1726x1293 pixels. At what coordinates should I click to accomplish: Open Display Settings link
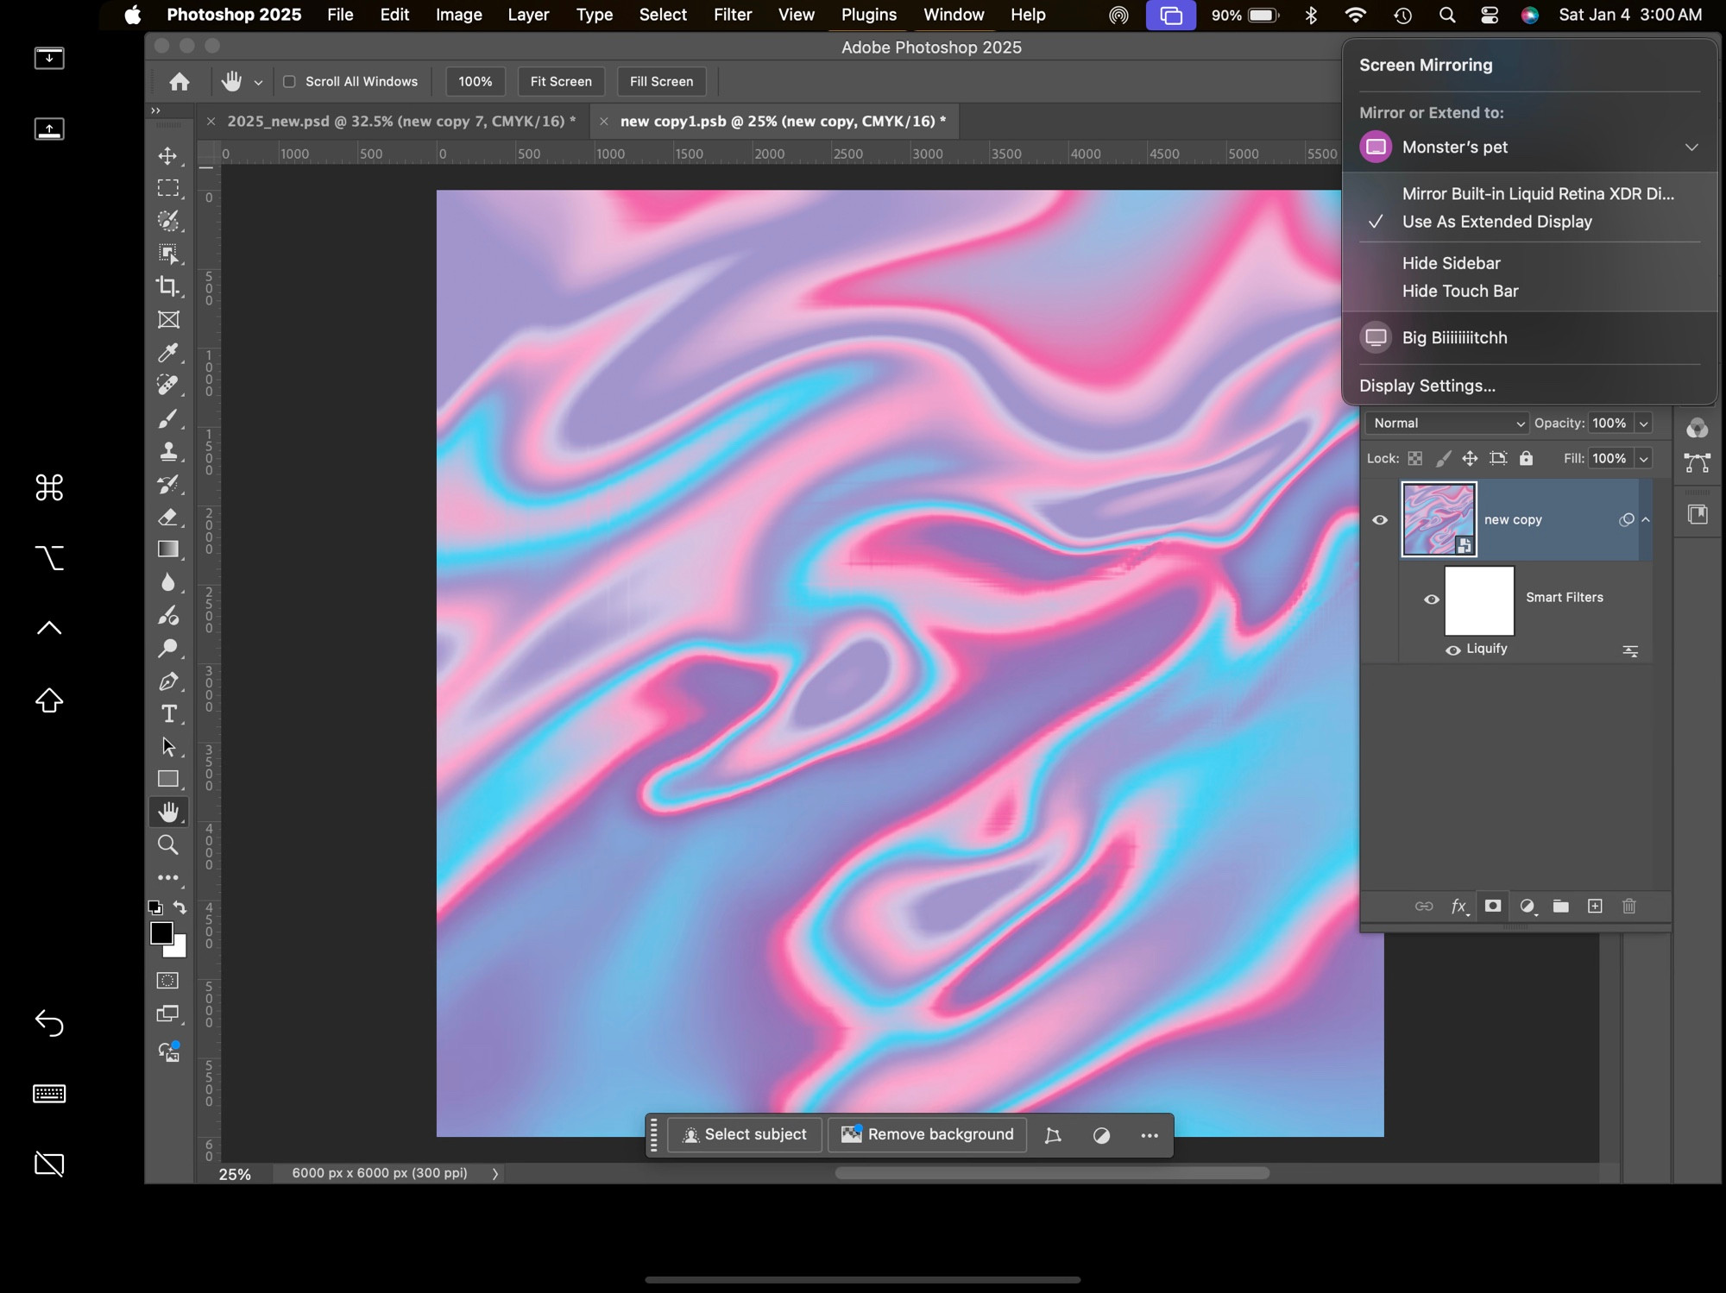(x=1427, y=386)
